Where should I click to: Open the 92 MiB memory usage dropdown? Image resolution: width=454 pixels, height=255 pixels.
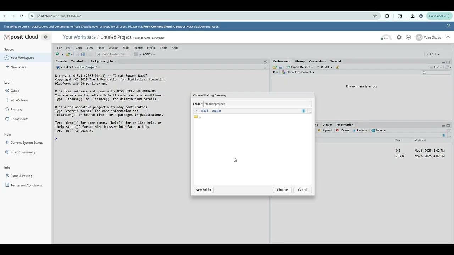point(324,67)
